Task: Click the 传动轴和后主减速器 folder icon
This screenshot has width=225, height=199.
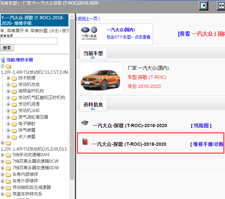Action: click(8, 188)
